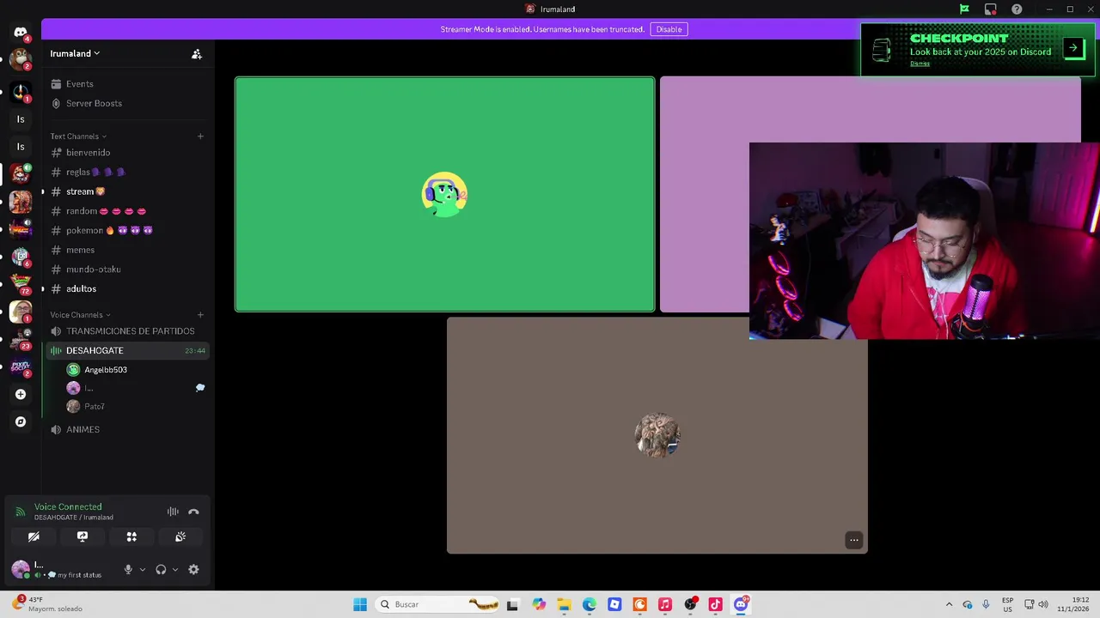The height and width of the screenshot is (618, 1100).
Task: Open the bienvenido text channel
Action: tap(129, 153)
